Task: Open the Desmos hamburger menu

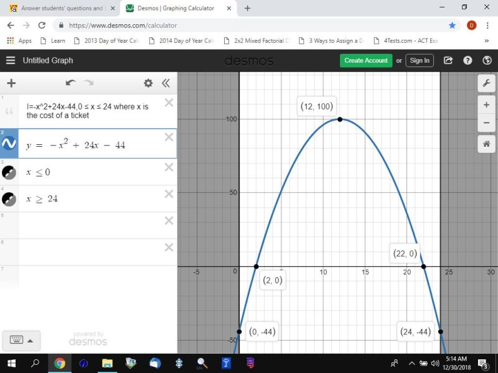Action: click(11, 60)
